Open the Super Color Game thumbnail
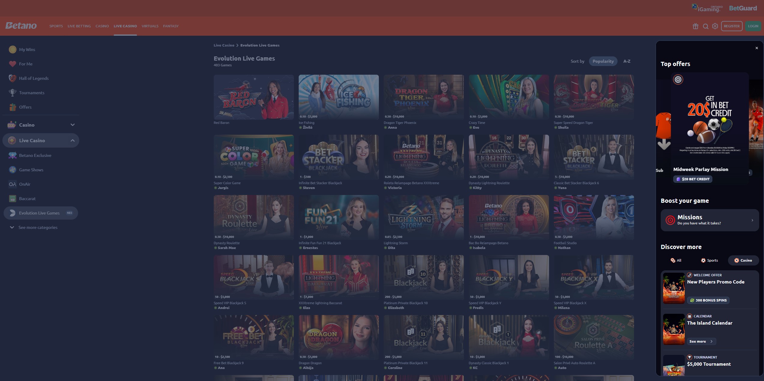764x381 pixels. pos(254,157)
